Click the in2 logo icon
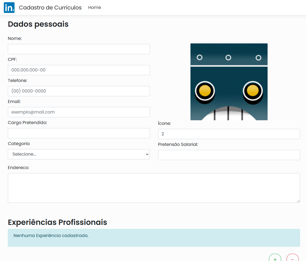Viewport: 306px width, 261px height. (9, 8)
